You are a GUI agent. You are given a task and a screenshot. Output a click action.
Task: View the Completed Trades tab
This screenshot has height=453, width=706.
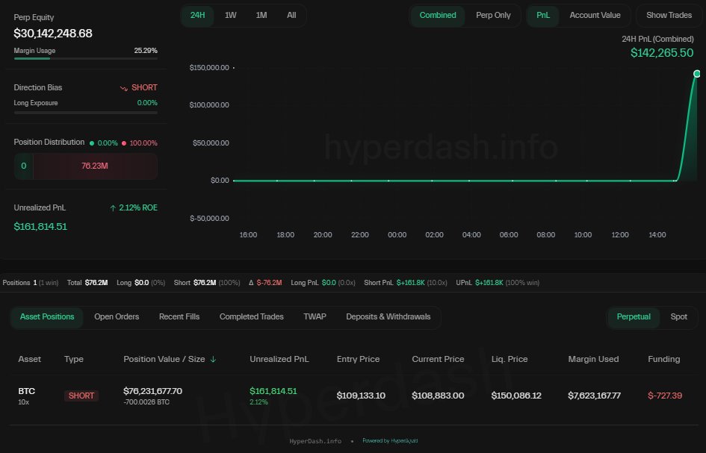tap(251, 316)
